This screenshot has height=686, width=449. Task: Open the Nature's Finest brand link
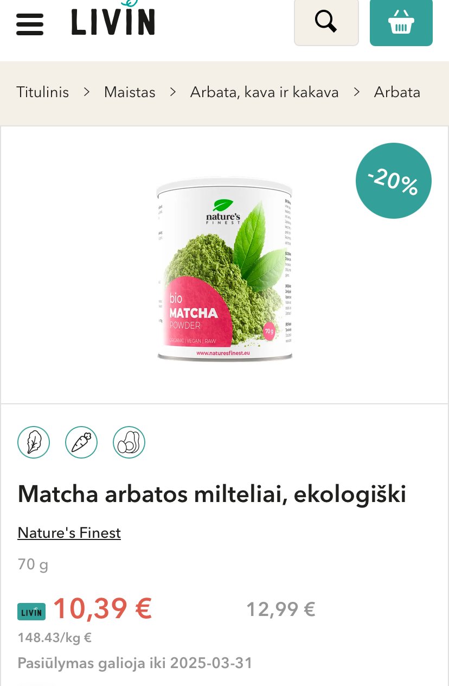point(69,533)
